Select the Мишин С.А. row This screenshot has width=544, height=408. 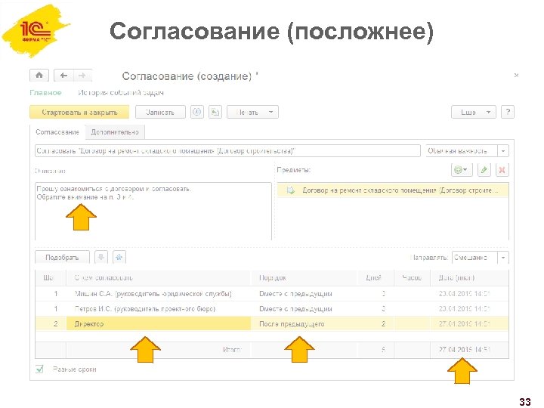[x=272, y=294]
